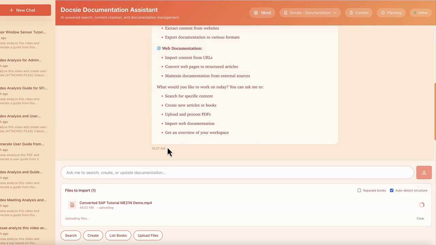Click the plus icon on New Chat
436x245 pixels.
[12, 10]
